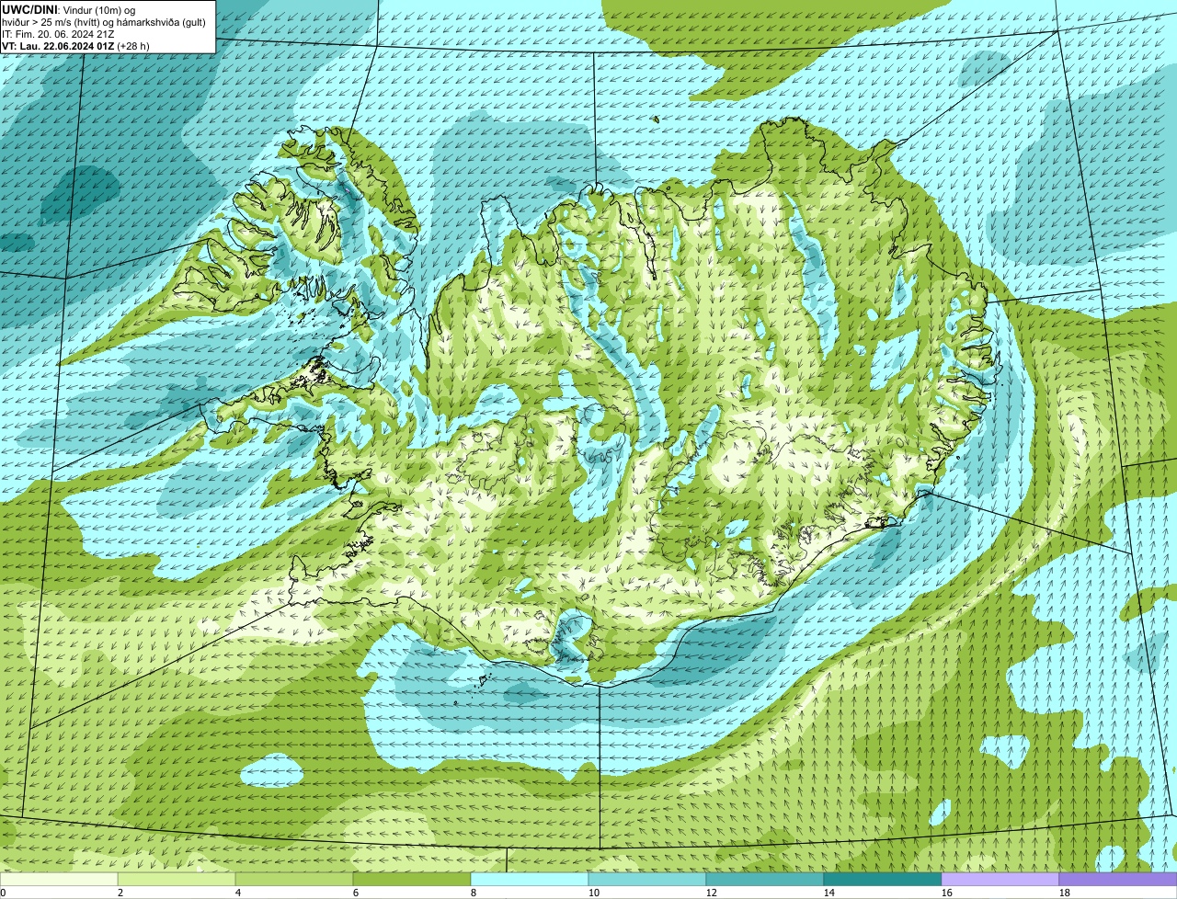Choose the 14–16 m/s dark teal swatch
The height and width of the screenshot is (899, 1177).
pyautogui.click(x=883, y=879)
